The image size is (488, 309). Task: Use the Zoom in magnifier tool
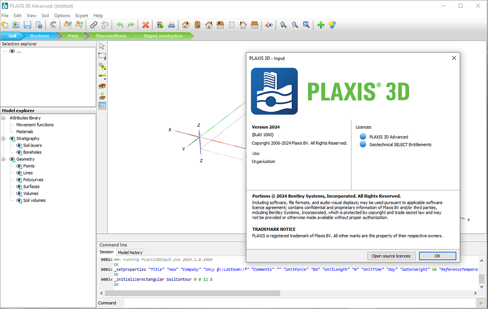(x=284, y=24)
